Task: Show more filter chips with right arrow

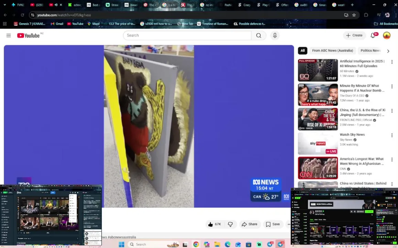Action: [x=388, y=51]
